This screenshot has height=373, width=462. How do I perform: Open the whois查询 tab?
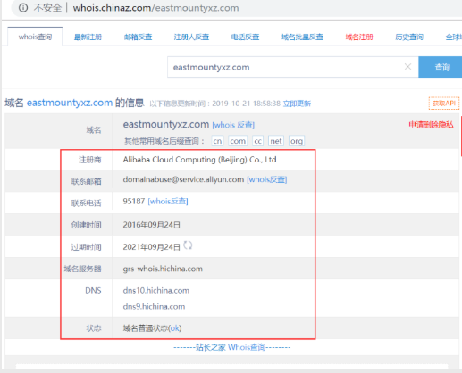tap(35, 37)
